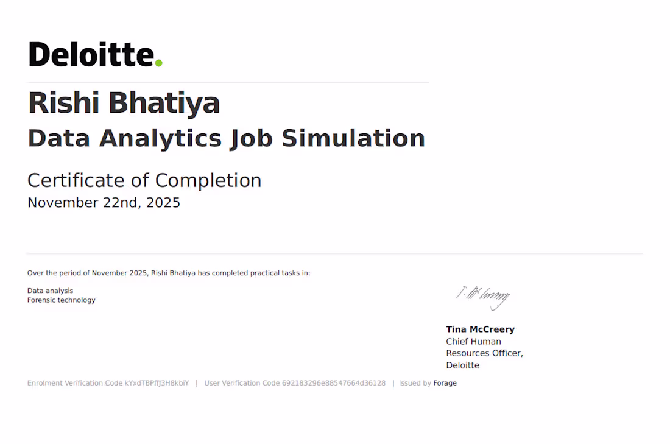Click the 'Forensic technology' task line

click(62, 300)
